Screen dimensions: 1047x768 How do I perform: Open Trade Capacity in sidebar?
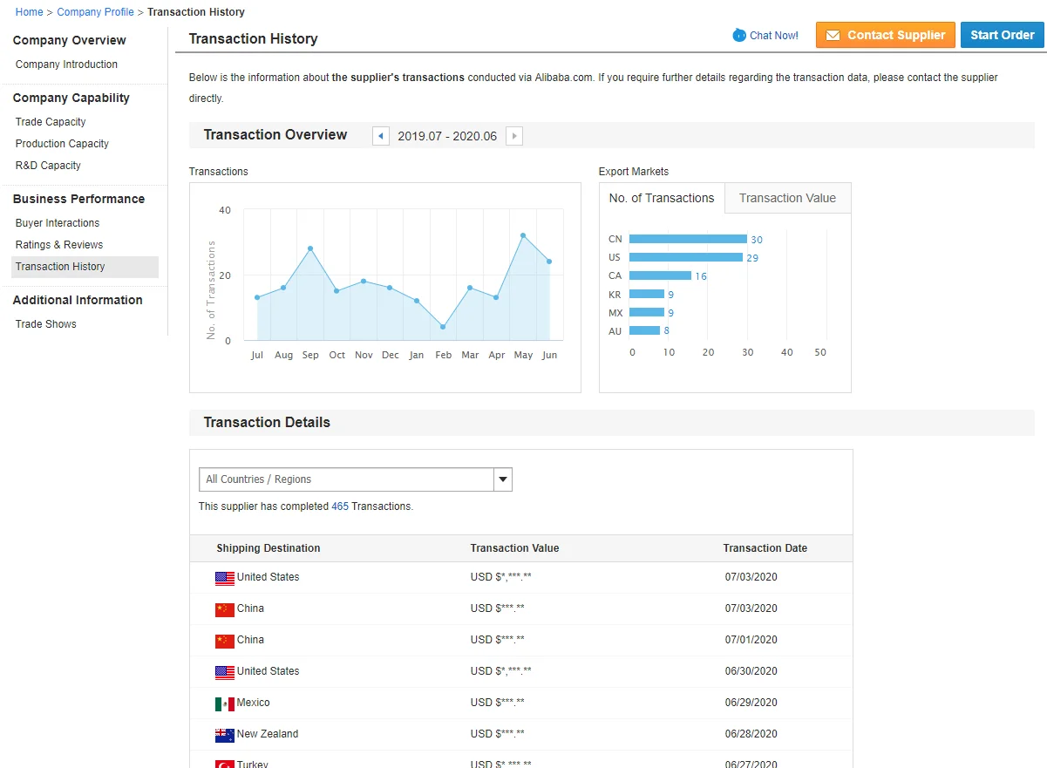tap(51, 122)
